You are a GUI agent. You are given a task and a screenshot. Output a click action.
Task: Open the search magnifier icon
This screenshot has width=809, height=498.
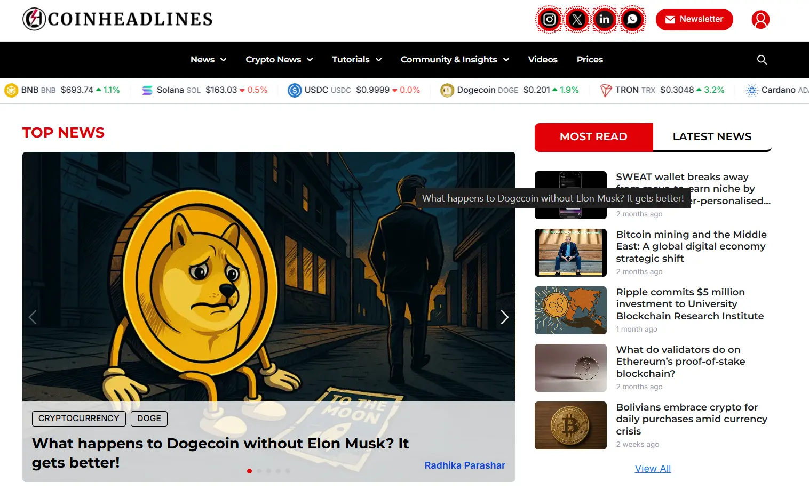(x=762, y=60)
